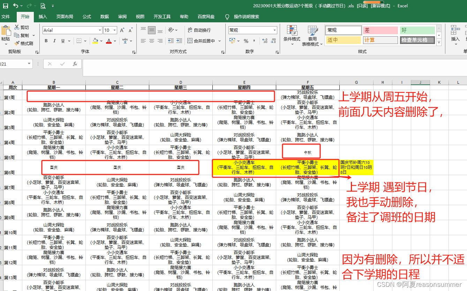Image resolution: width=467 pixels, height=291 pixels.
Task: Open clipboard (剪贴板) dialog launcher
Action: coord(37,52)
